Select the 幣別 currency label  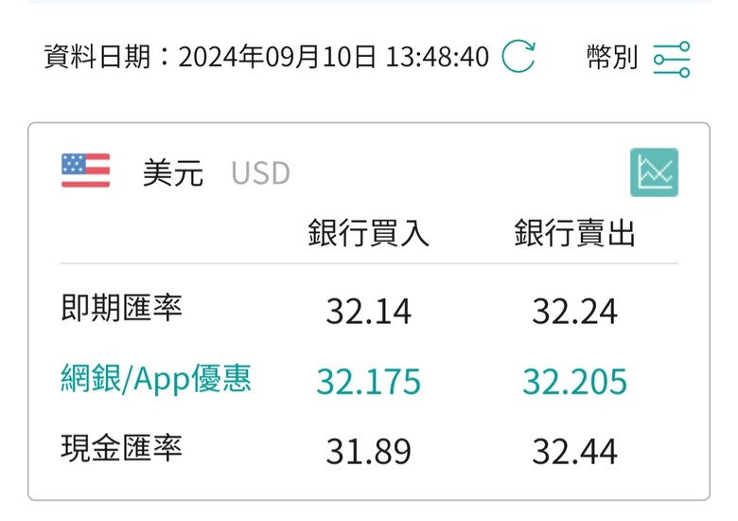[x=612, y=57]
